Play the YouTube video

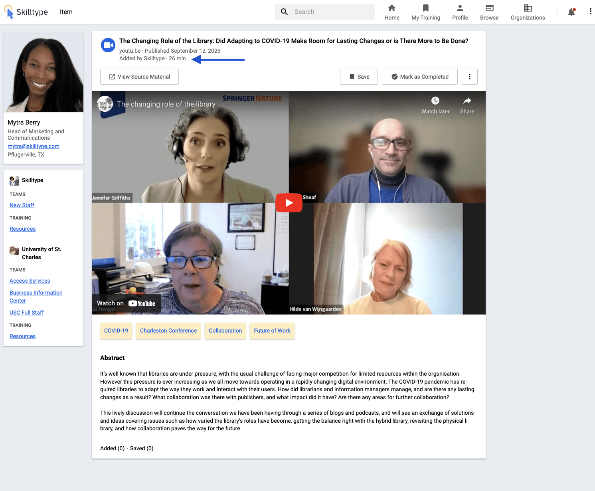(289, 203)
